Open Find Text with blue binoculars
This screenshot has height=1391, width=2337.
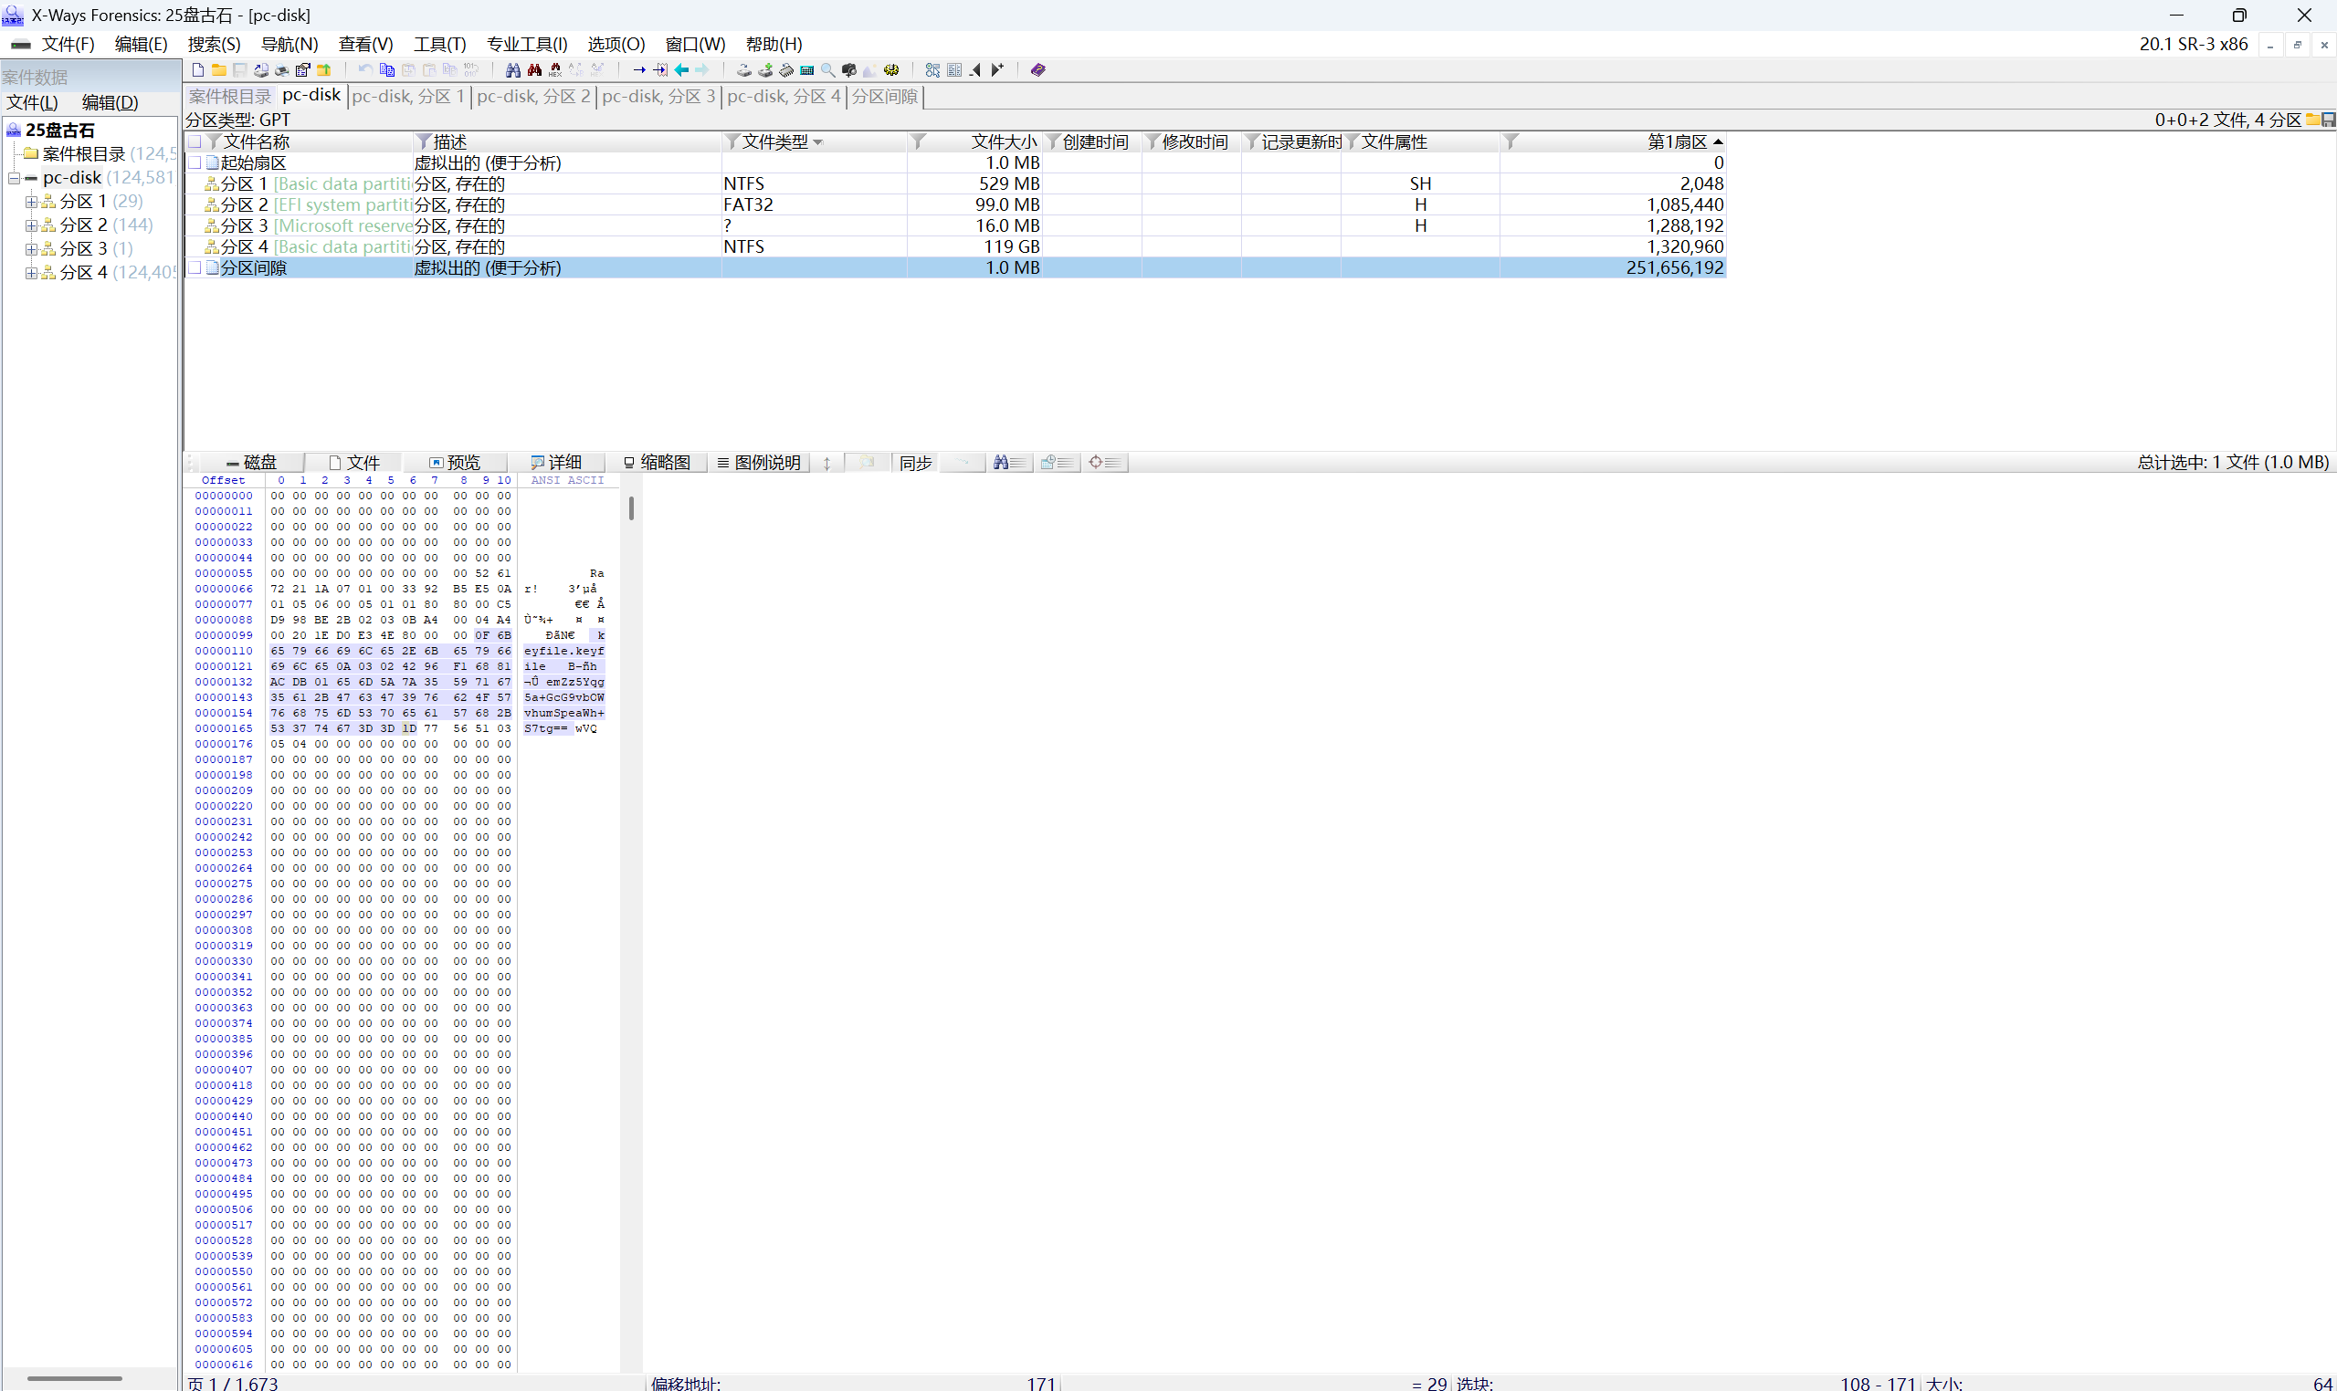pos(513,70)
